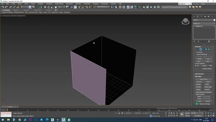Click the Undo arrow in the toolbar

coord(3,7)
